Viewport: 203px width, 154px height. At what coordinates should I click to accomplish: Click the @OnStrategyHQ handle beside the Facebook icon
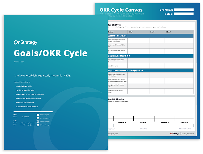(45, 115)
